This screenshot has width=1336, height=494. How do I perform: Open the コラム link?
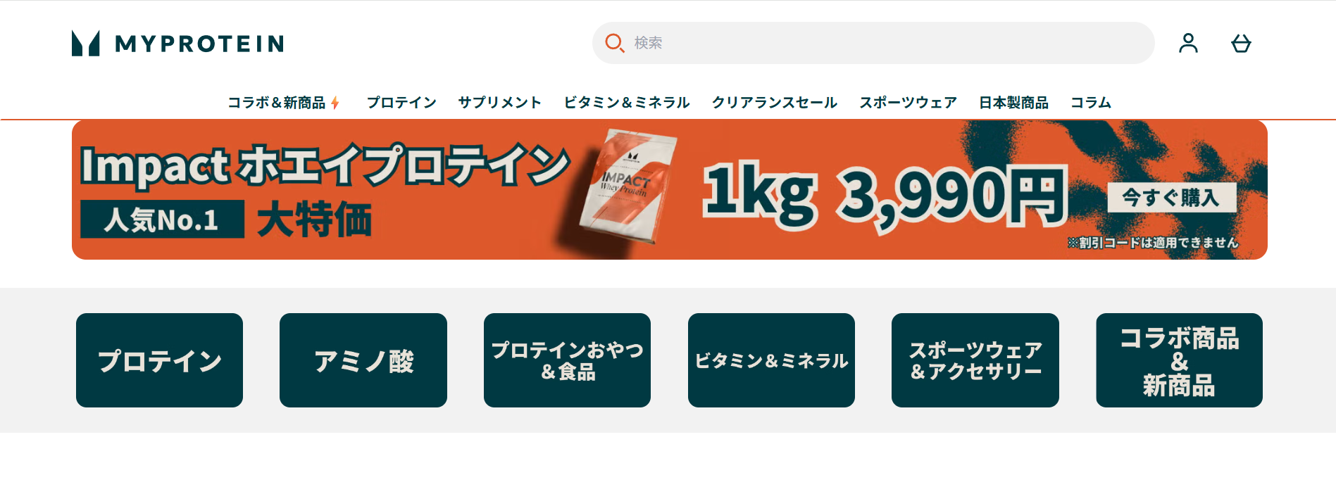coord(1091,103)
